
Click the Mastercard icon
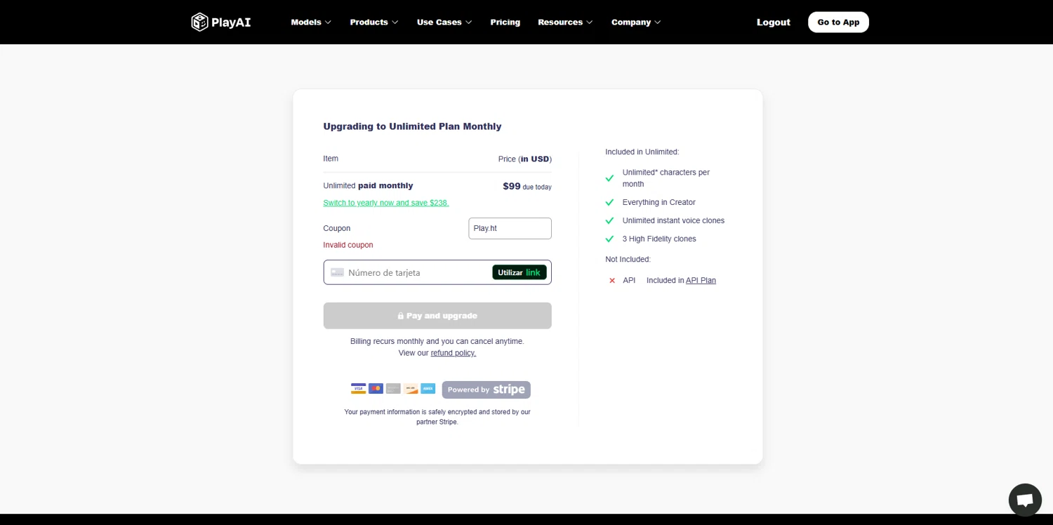376,389
